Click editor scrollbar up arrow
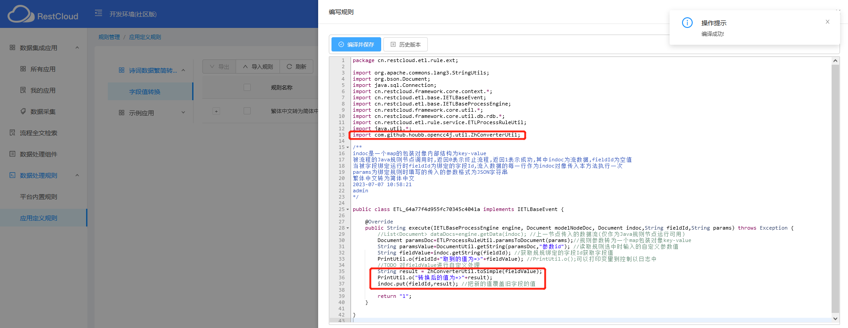 [x=836, y=61]
